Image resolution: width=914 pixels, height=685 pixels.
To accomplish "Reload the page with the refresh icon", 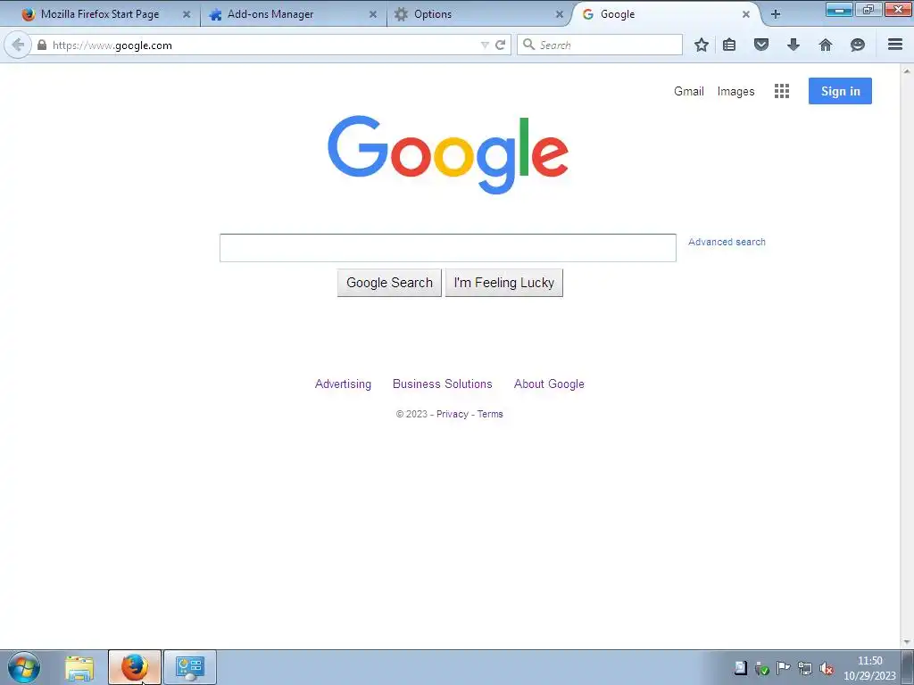I will pyautogui.click(x=500, y=45).
